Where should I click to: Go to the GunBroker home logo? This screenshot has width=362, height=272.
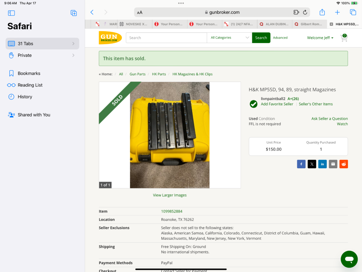(x=110, y=38)
